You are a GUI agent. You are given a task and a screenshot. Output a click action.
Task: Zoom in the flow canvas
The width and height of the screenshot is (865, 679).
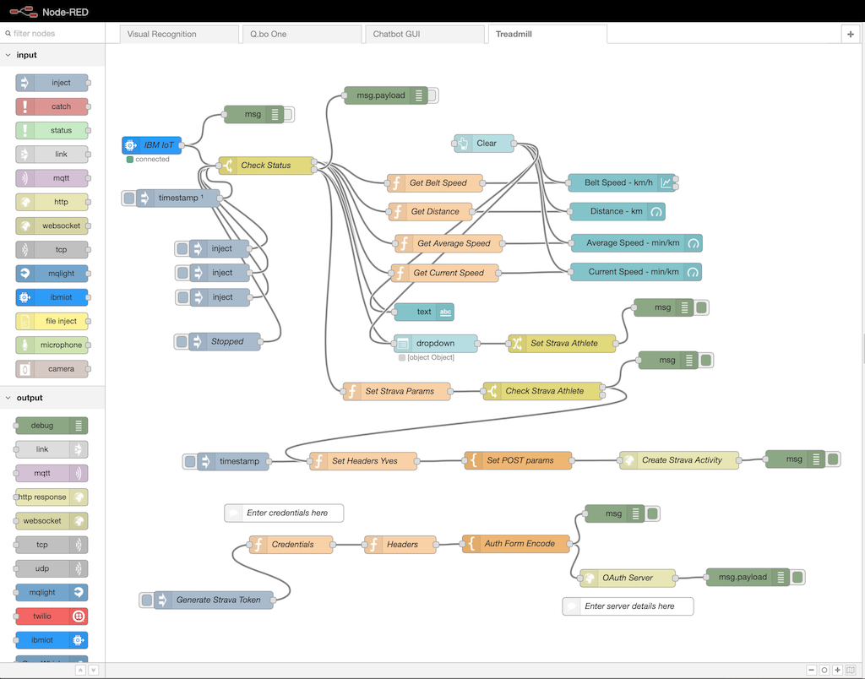pyautogui.click(x=837, y=670)
